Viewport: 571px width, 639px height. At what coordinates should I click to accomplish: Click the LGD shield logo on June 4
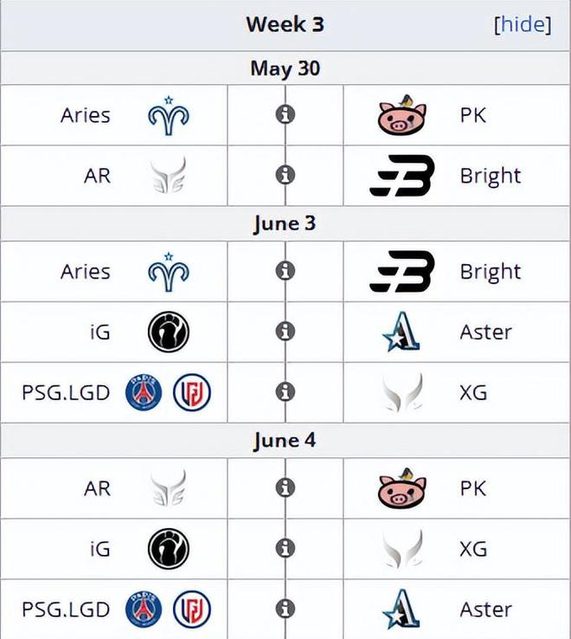coord(192,610)
